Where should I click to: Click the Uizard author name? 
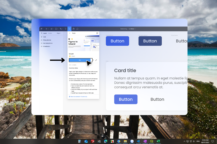(x=73, y=56)
